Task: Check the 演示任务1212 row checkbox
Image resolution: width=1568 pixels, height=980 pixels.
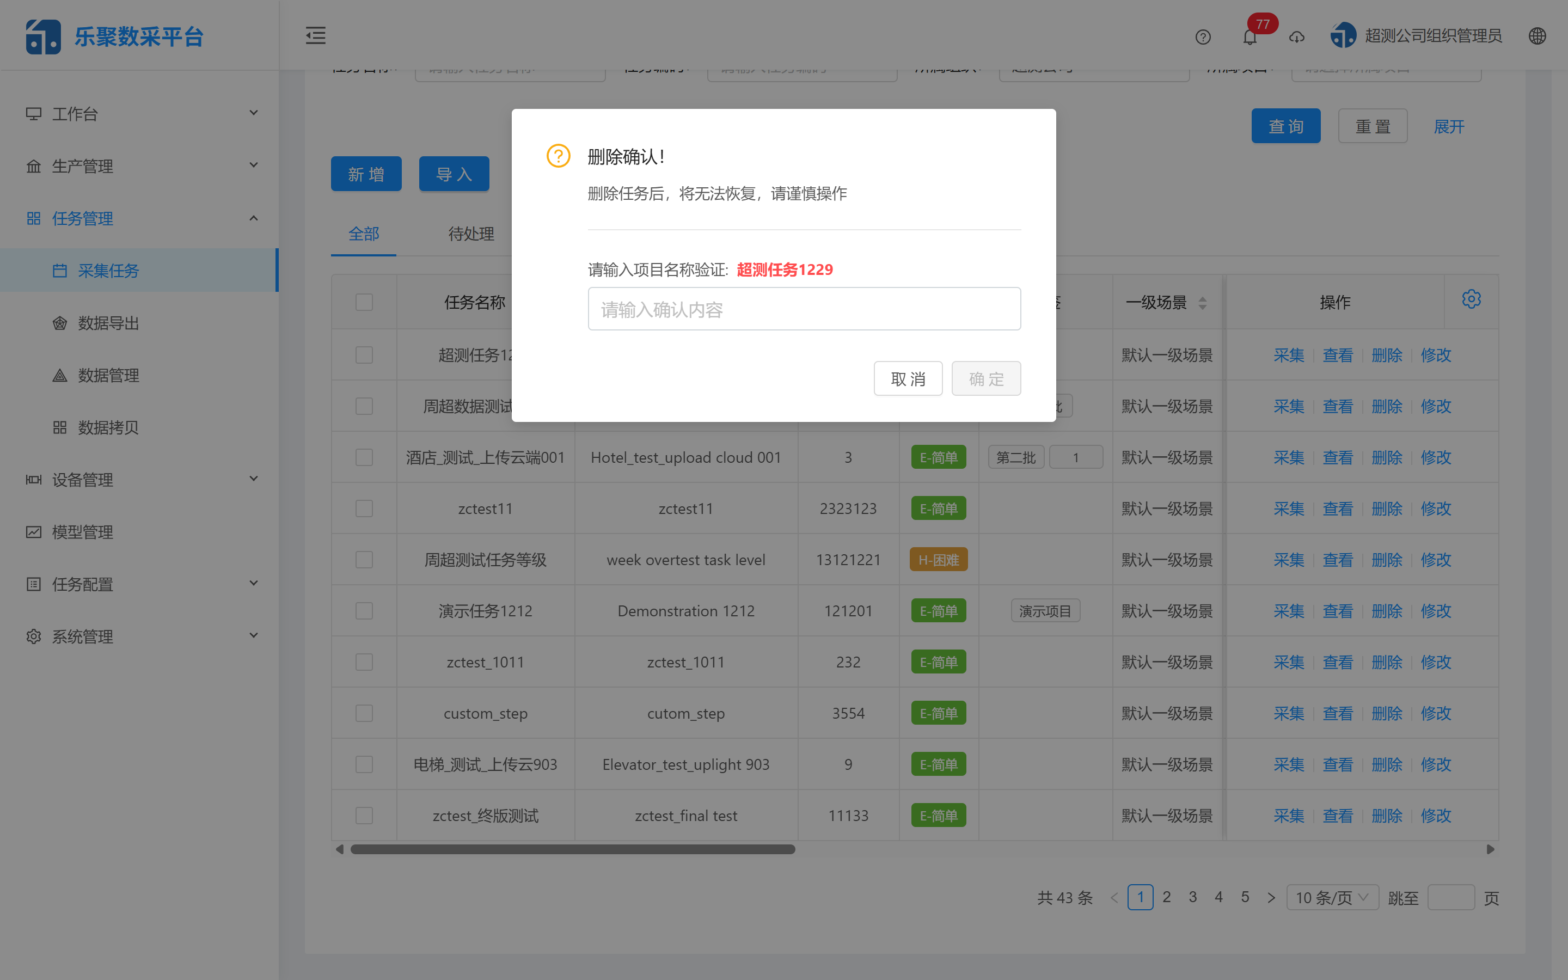Action: coord(364,610)
